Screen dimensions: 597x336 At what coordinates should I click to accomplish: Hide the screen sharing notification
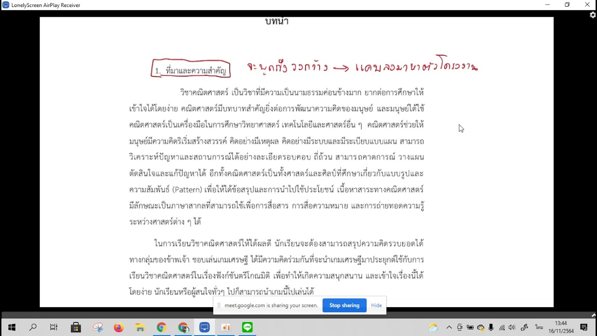(x=376, y=305)
